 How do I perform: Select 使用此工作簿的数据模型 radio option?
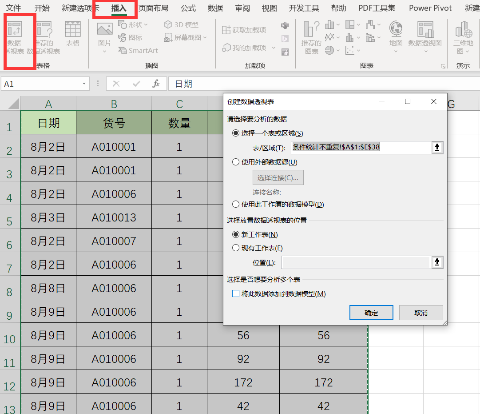coord(236,204)
